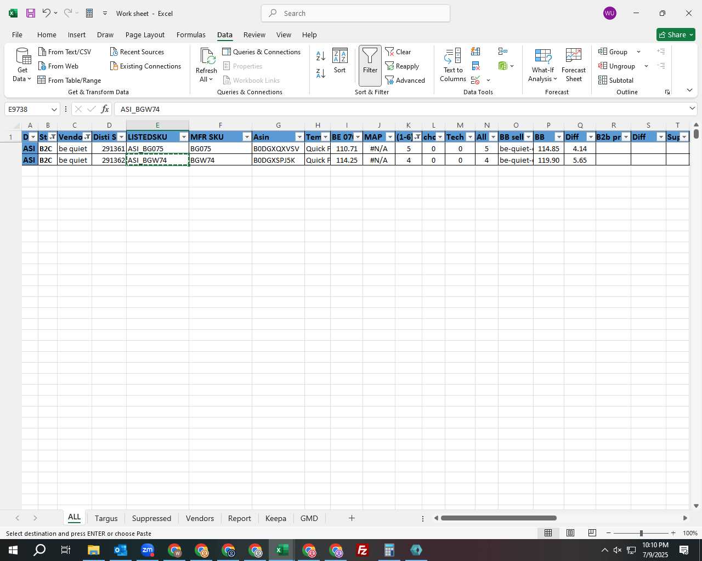Open the Asin column filter dropdown

299,137
